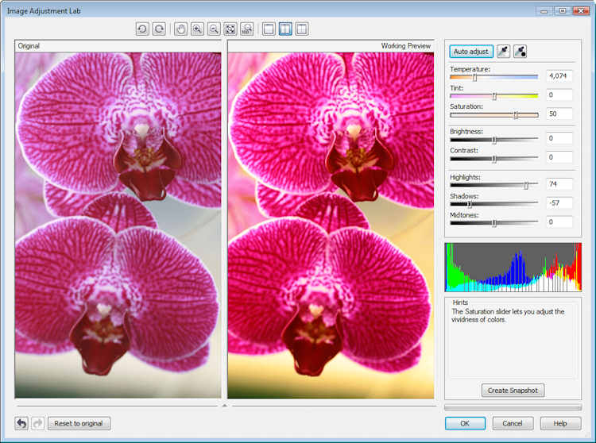Viewport: 596px width, 443px height.
Task: Switch to before and after full preview
Action: tap(285, 29)
